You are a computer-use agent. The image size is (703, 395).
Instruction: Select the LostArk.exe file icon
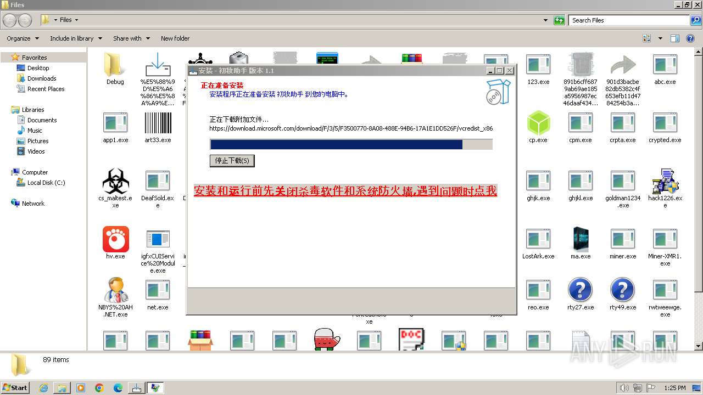tap(538, 239)
